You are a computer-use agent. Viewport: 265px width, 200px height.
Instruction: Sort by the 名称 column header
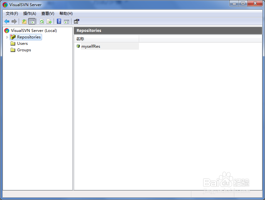pos(107,39)
